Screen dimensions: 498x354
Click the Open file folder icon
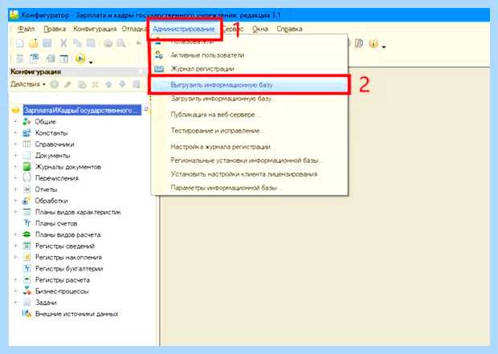(34, 43)
